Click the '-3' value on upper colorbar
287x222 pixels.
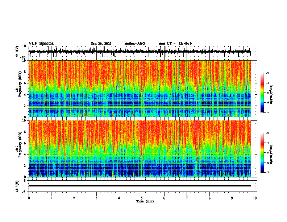[x=267, y=73]
